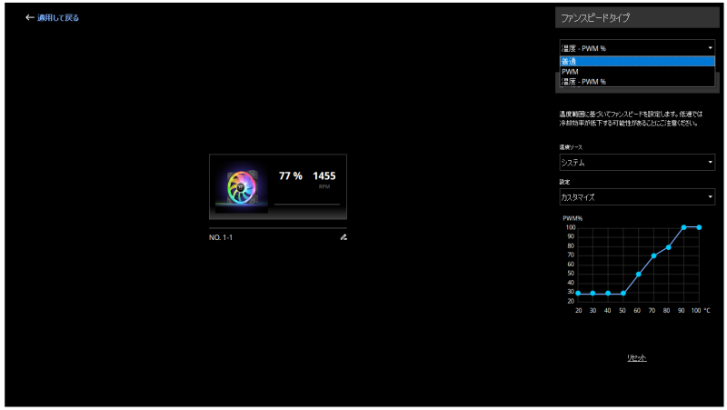Select 普通 in the fan speed type list
727x410 pixels.
pos(636,61)
